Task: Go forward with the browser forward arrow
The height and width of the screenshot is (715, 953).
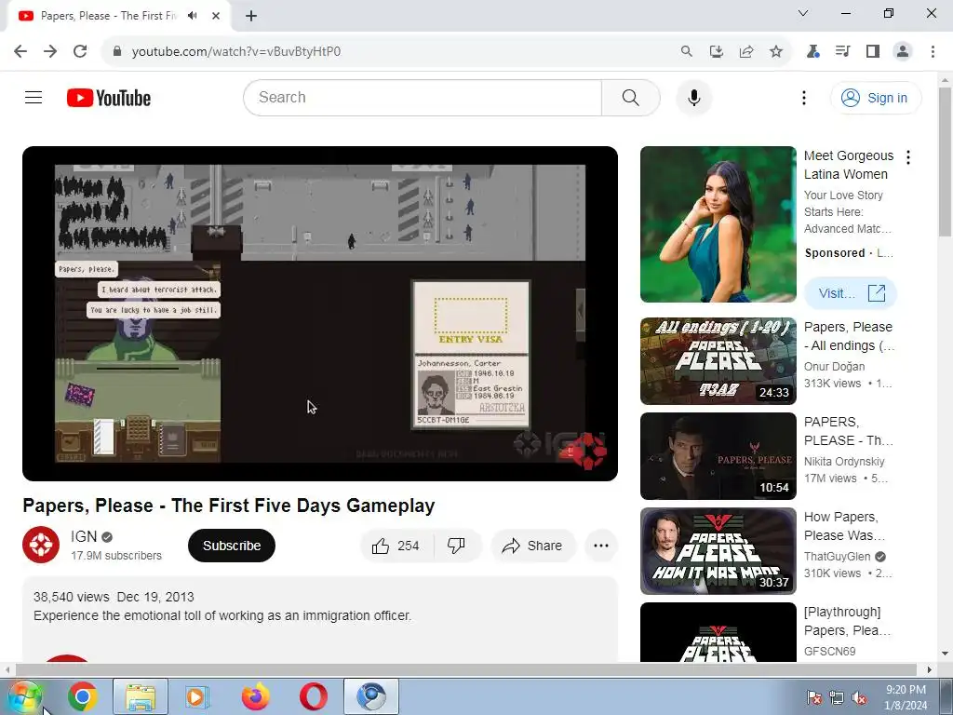Action: coord(50,51)
